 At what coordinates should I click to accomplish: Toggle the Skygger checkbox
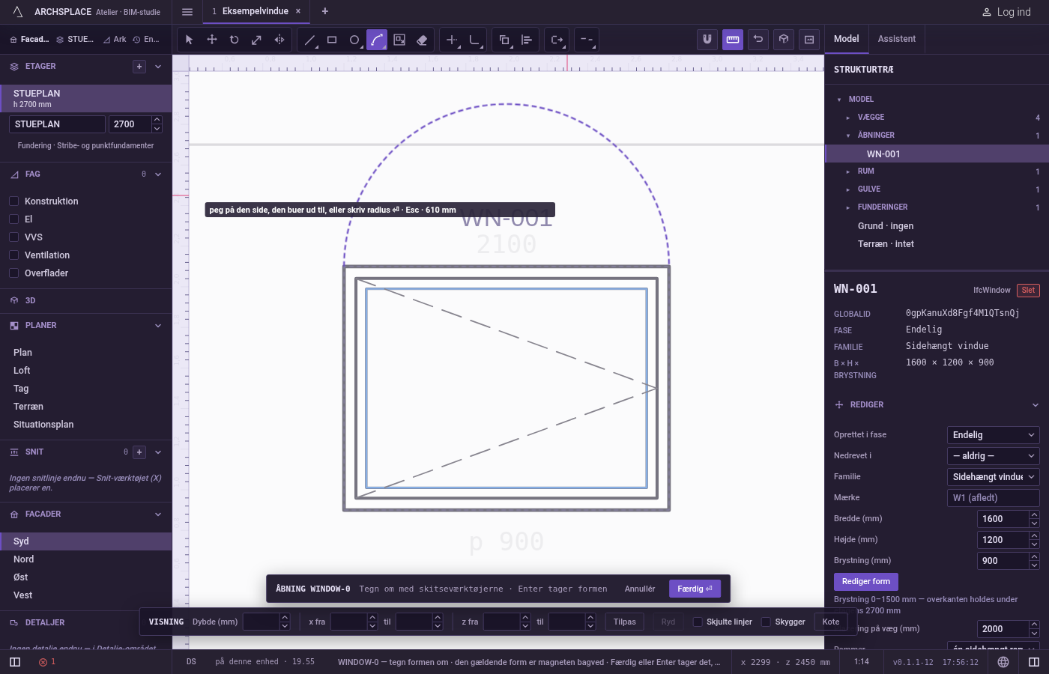pos(766,622)
